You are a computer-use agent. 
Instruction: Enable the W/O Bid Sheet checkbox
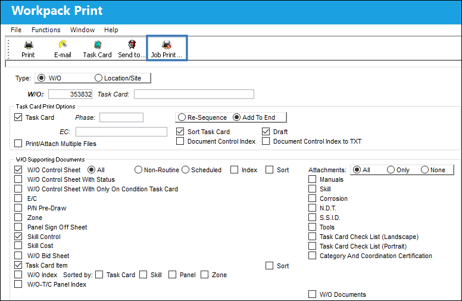tap(18, 256)
